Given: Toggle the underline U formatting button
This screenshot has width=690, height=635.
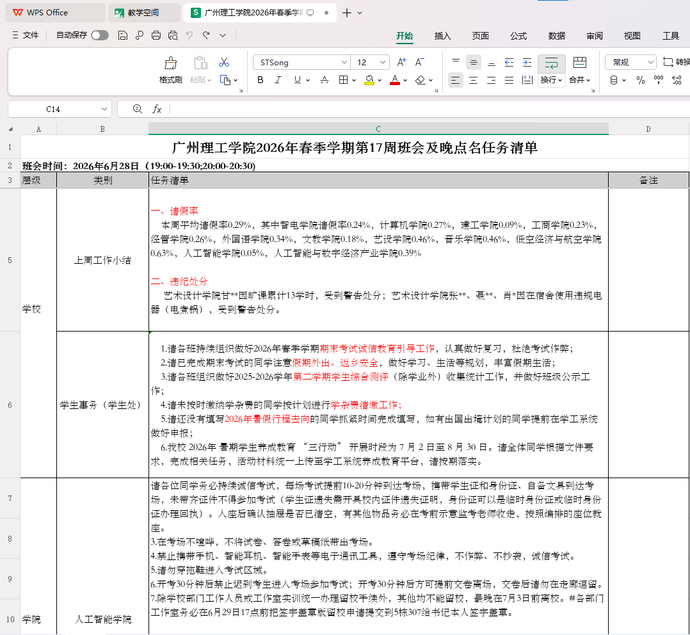Looking at the screenshot, I should [x=298, y=80].
